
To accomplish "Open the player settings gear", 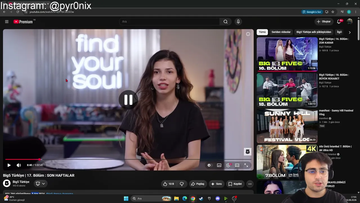I will click(228, 165).
